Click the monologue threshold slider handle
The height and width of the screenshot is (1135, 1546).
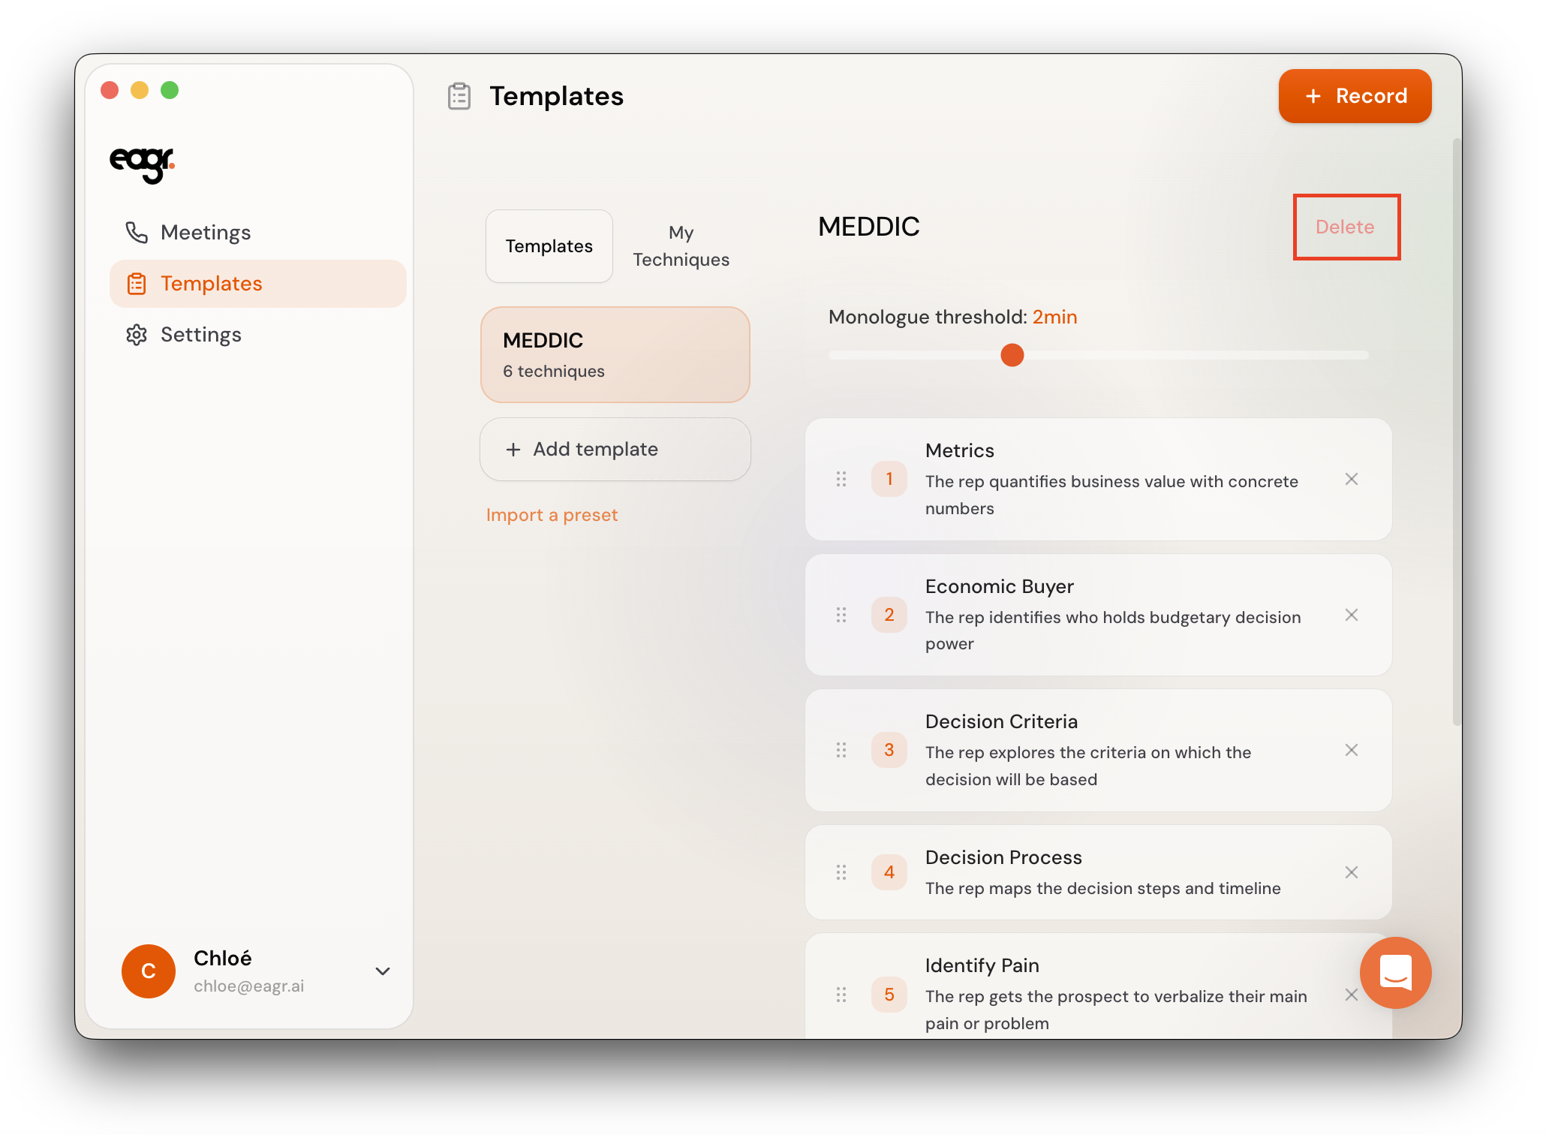pyautogui.click(x=1012, y=355)
